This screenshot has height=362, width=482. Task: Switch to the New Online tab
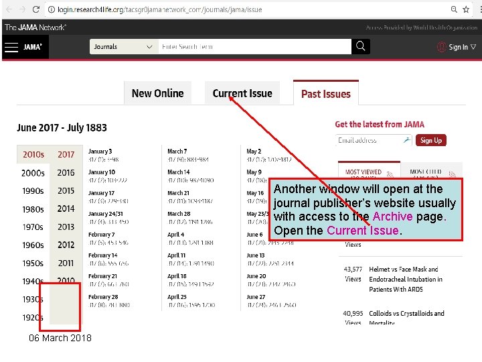158,93
